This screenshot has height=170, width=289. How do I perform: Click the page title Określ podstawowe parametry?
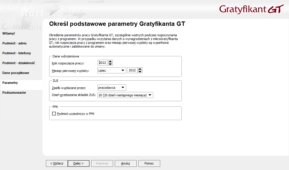point(117,24)
